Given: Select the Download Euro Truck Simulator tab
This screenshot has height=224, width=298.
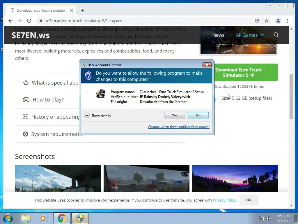Looking at the screenshot, I should coord(41,10).
